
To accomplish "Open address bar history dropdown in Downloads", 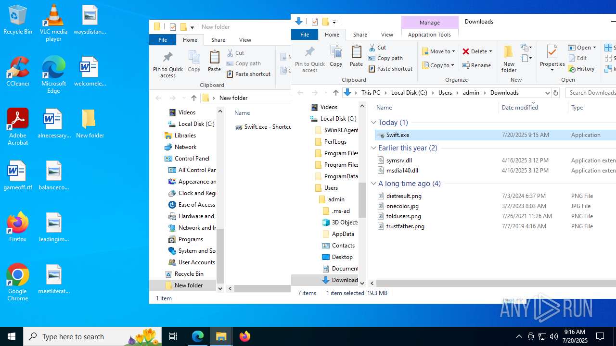I will click(547, 93).
